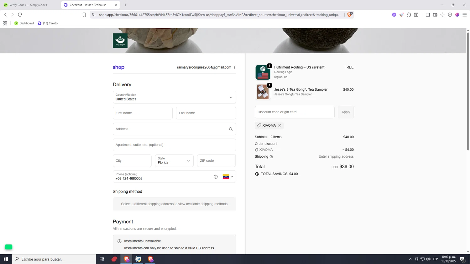The image size is (470, 264).
Task: Go back to the previous page
Action: [5, 15]
